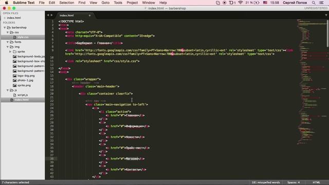Click the logo-big.png image file icon
The image size is (329, 185).
pos(14,76)
